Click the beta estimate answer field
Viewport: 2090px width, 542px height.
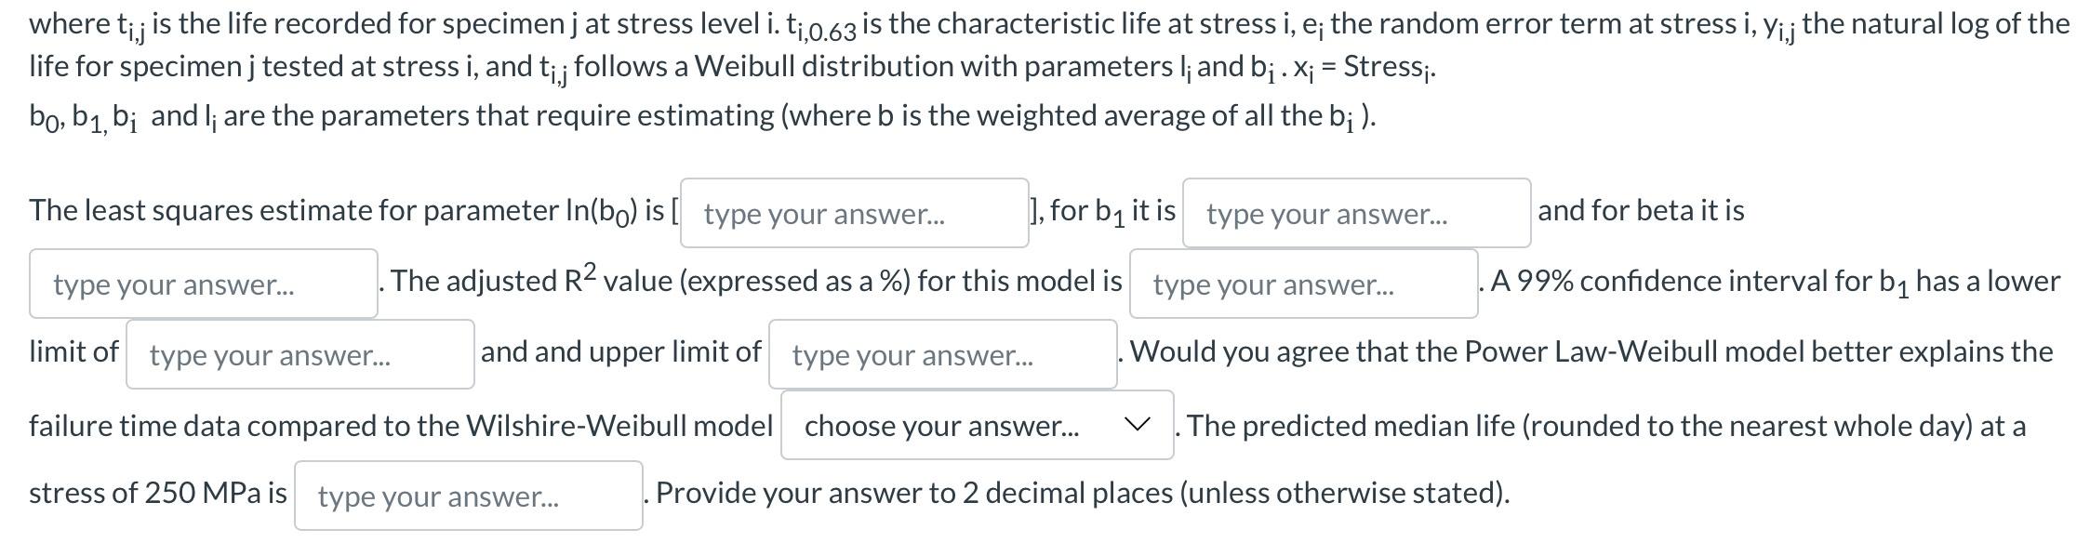coord(203,284)
